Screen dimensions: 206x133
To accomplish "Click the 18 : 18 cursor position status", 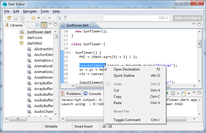I will (107, 126).
